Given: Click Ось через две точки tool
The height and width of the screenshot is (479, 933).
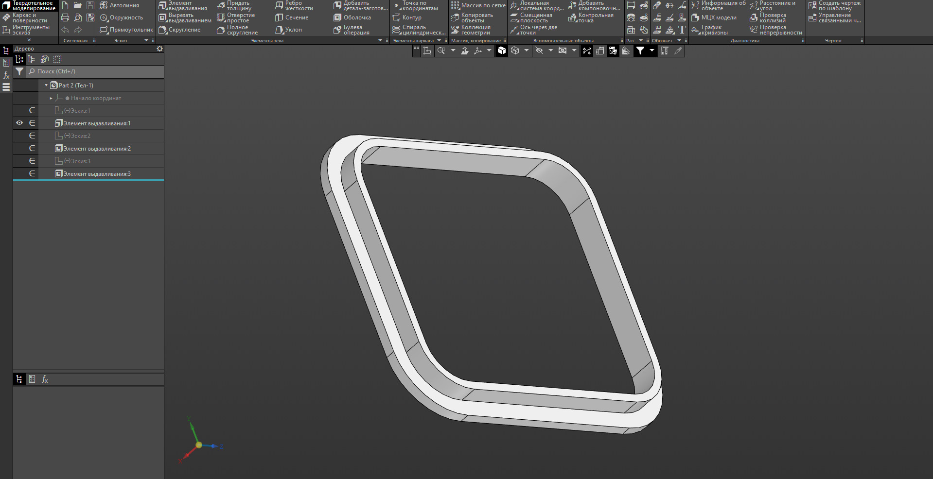Looking at the screenshot, I should tap(533, 30).
